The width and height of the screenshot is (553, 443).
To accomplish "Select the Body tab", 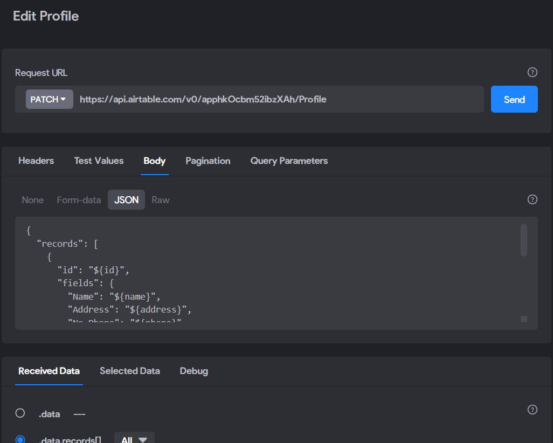I will (155, 161).
